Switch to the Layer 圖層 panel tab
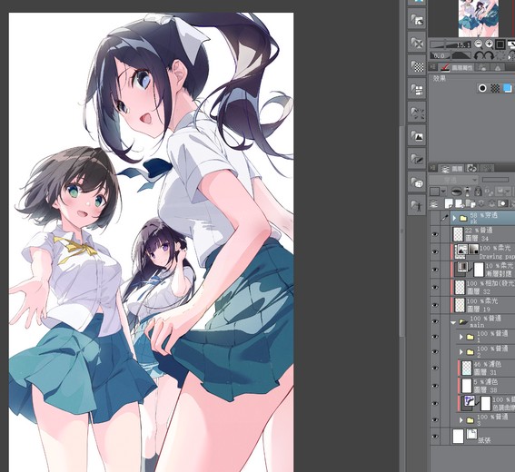The image size is (515, 472). point(451,169)
